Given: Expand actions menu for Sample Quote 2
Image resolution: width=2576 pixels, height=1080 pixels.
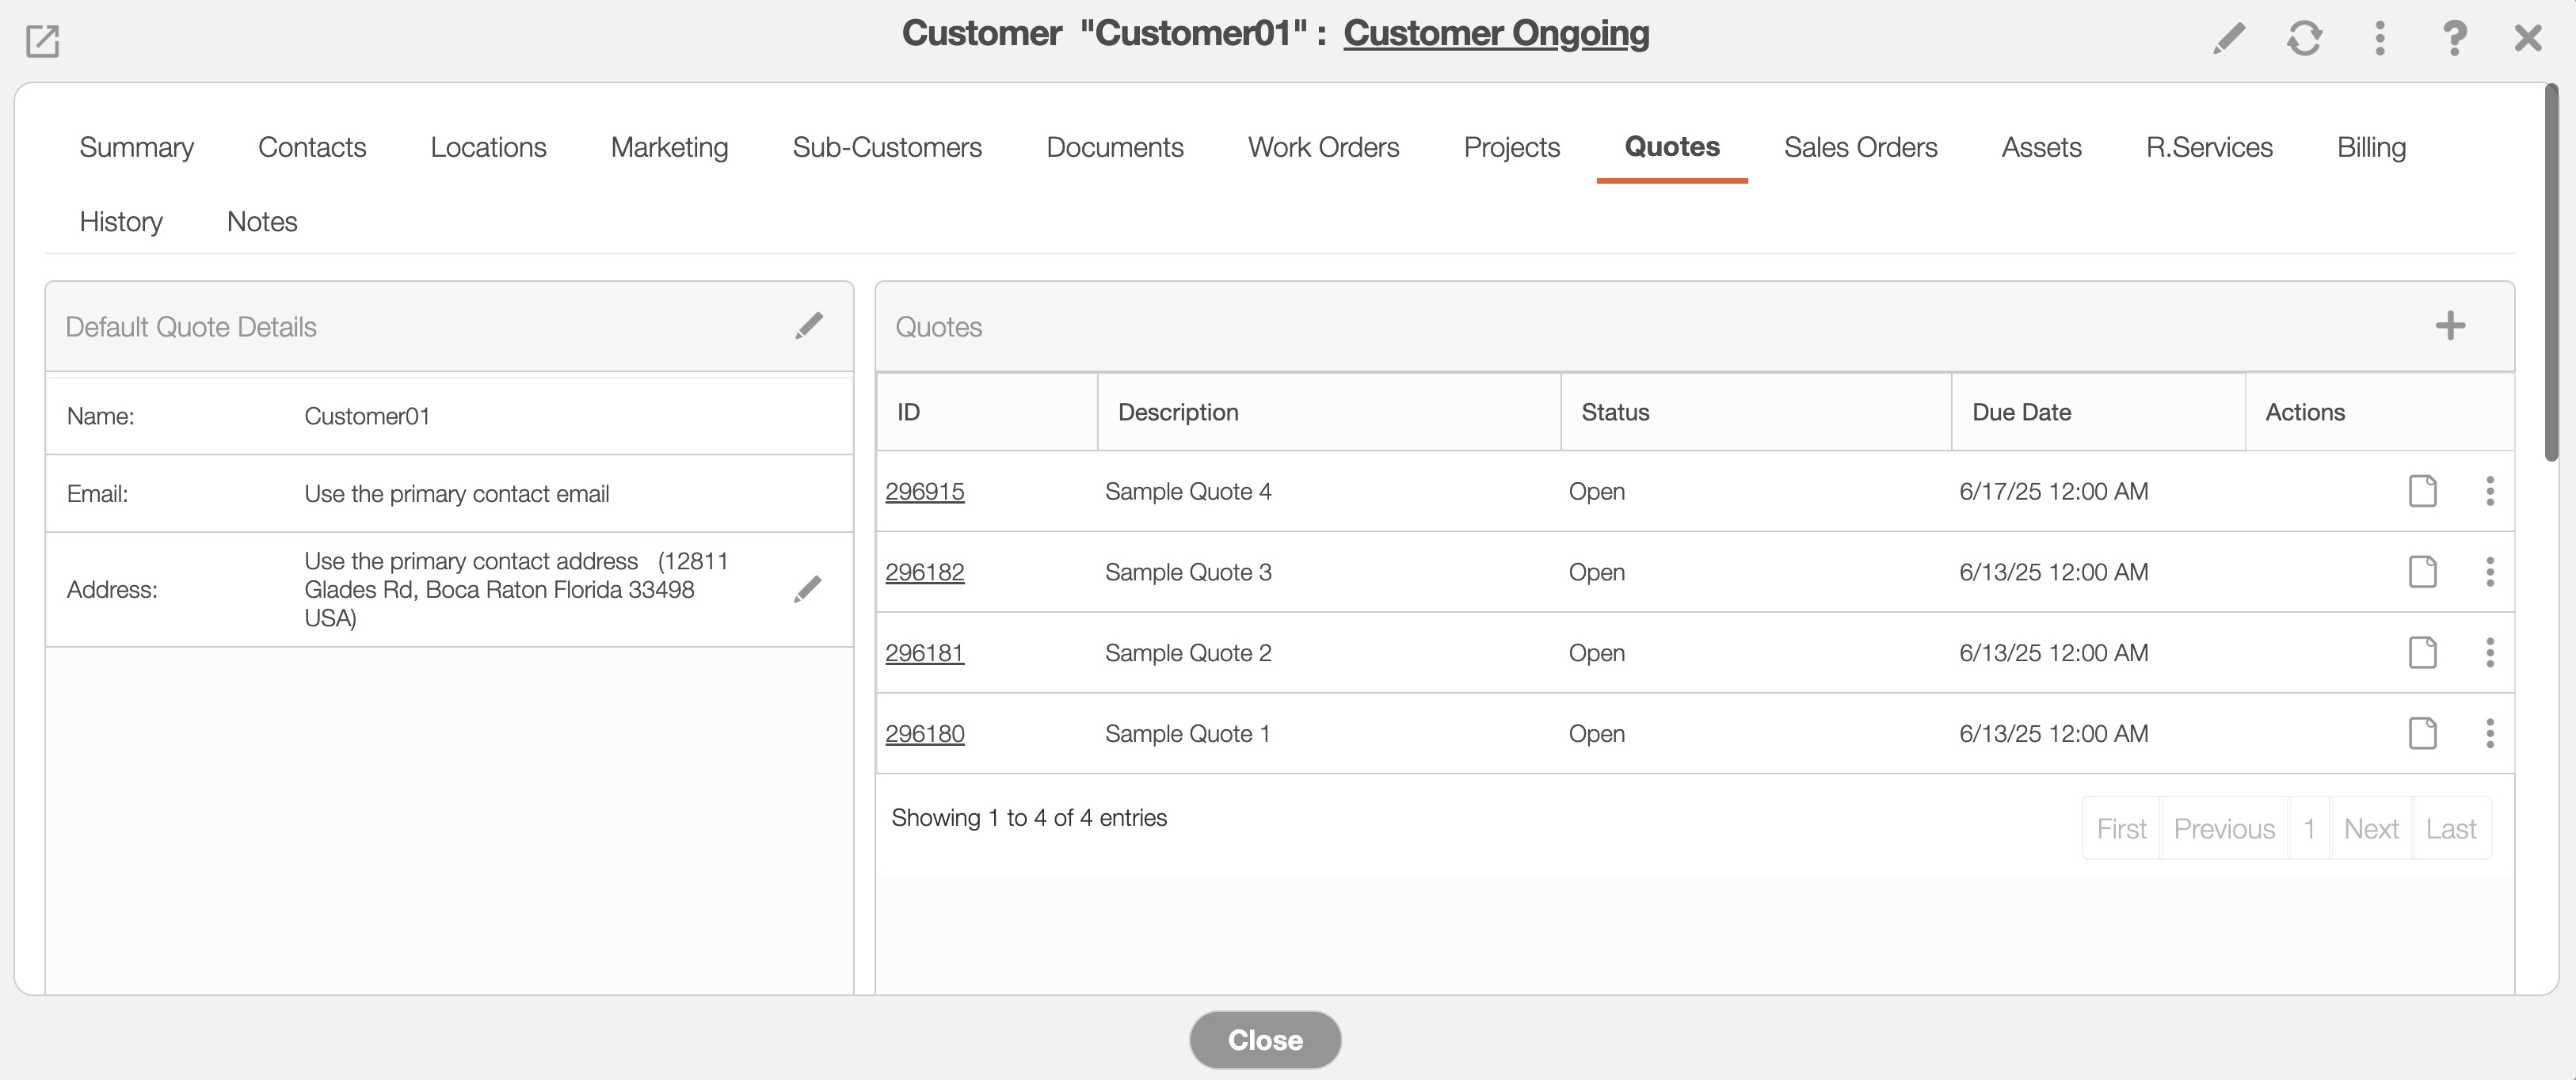Looking at the screenshot, I should (2490, 653).
